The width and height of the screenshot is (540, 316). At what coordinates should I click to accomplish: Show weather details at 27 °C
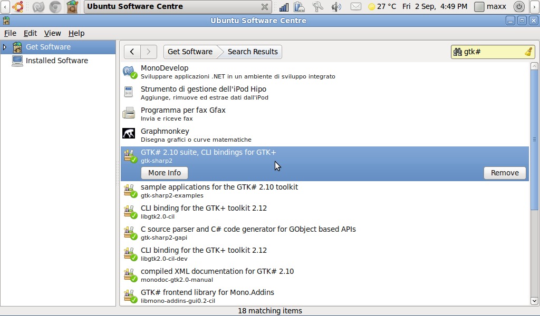[x=382, y=6]
